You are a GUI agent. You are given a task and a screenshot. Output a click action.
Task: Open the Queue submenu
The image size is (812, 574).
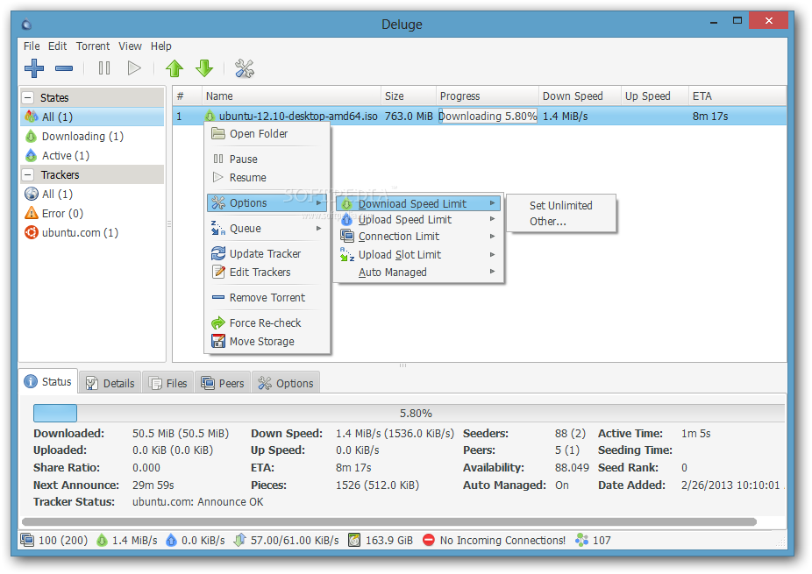coord(246,229)
